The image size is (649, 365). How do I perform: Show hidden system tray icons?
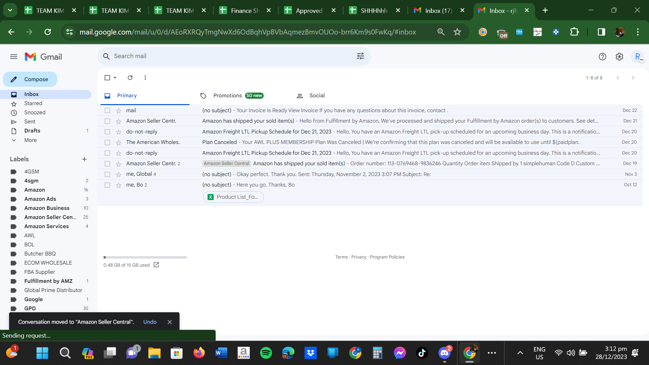tap(520, 353)
